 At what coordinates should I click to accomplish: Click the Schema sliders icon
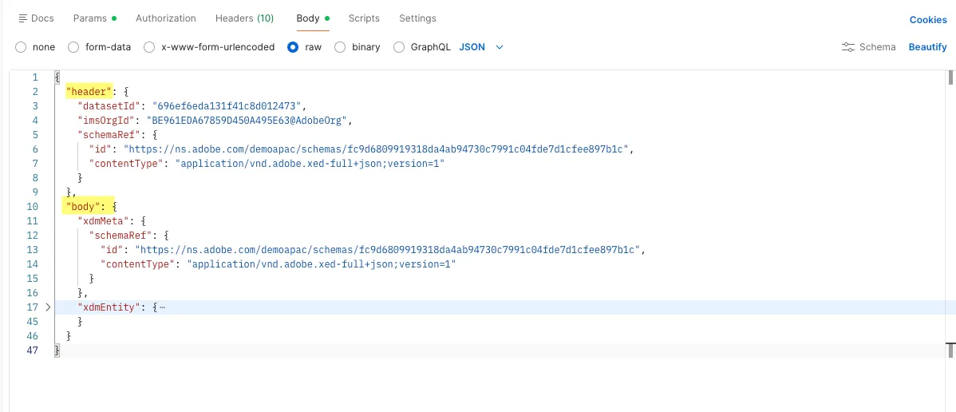point(848,47)
